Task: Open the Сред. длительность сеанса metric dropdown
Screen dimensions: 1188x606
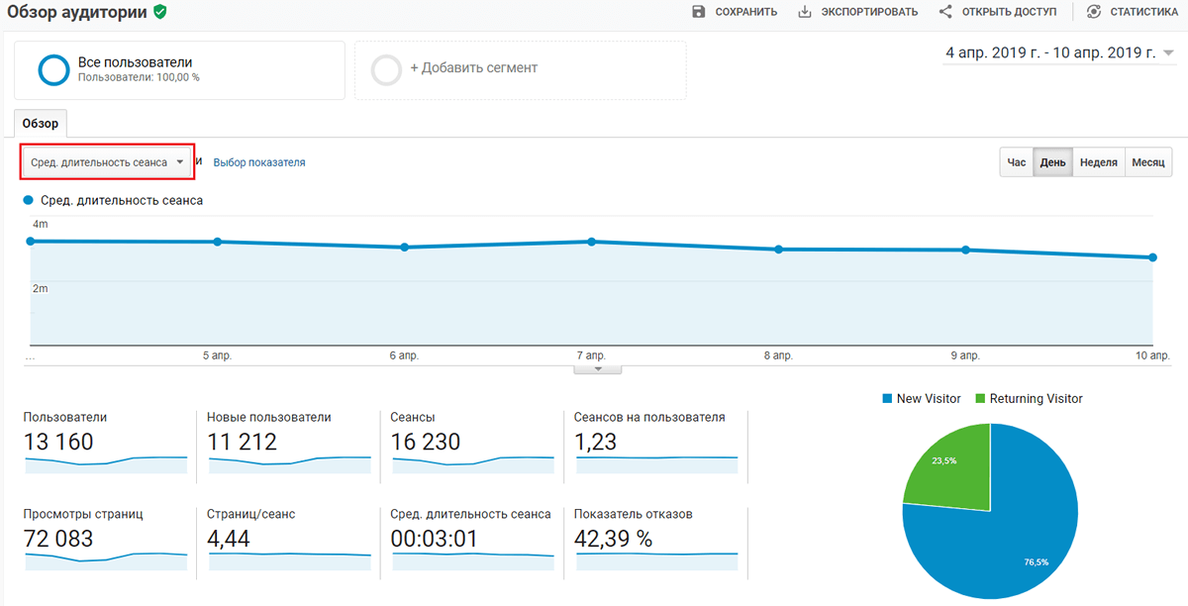Action: (x=107, y=162)
